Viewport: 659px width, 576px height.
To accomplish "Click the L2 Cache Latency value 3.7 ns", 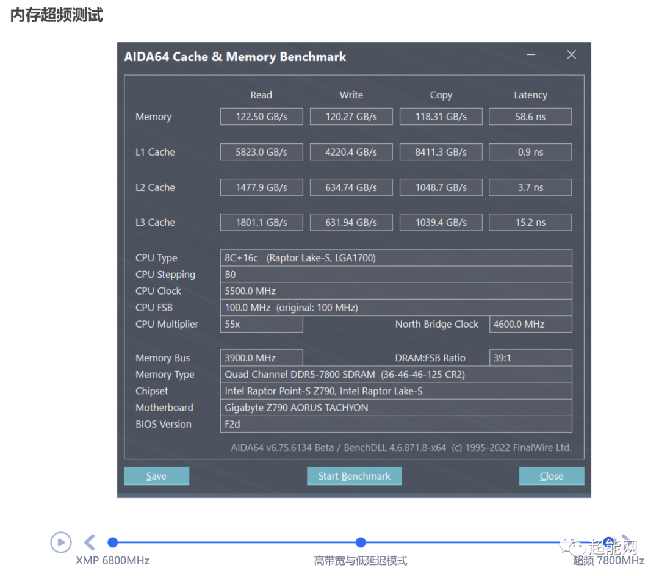I will (530, 187).
